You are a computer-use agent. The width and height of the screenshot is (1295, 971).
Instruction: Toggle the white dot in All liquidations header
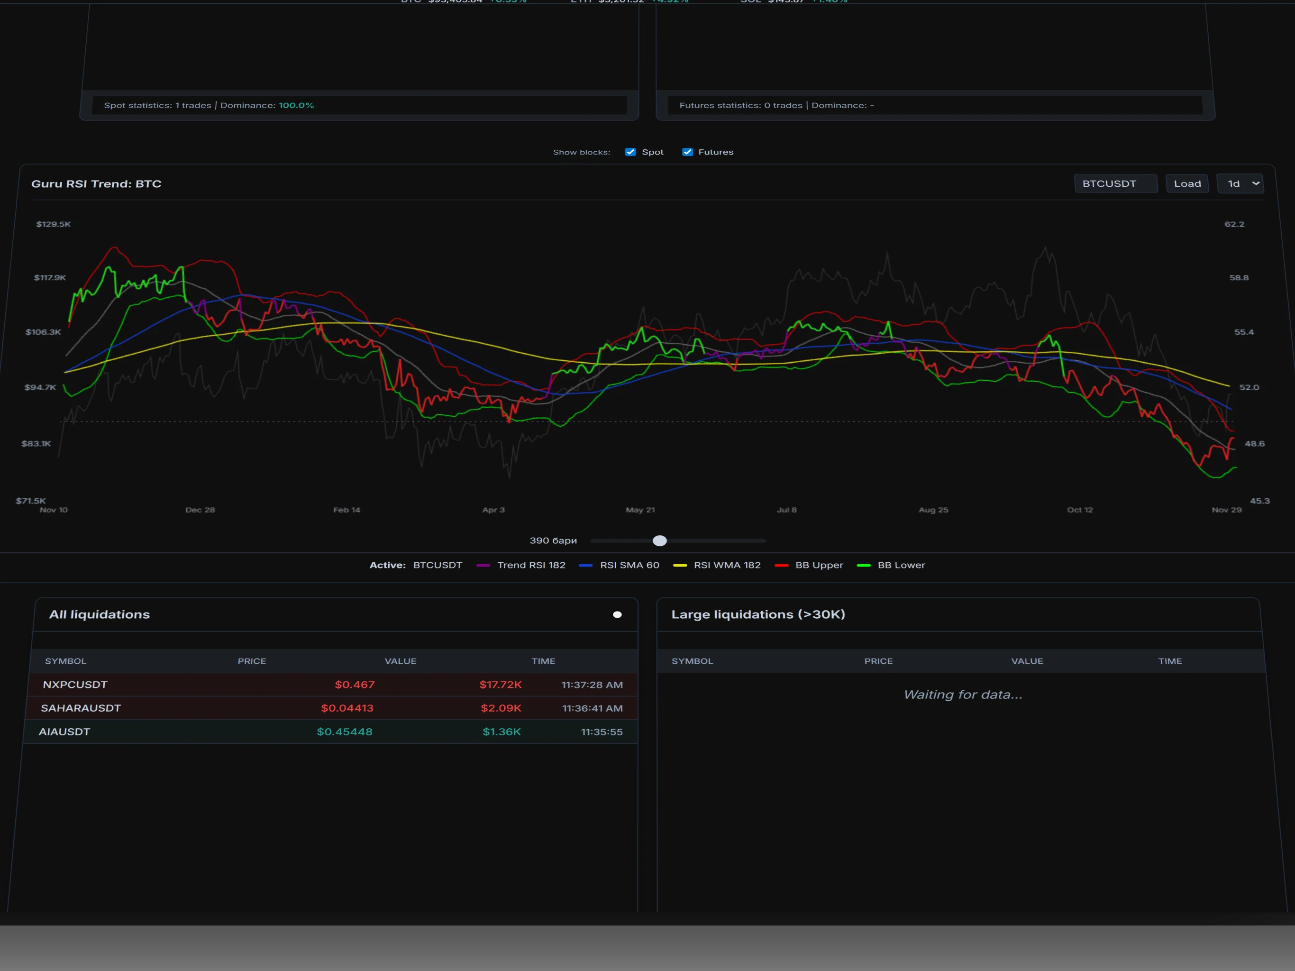point(617,614)
